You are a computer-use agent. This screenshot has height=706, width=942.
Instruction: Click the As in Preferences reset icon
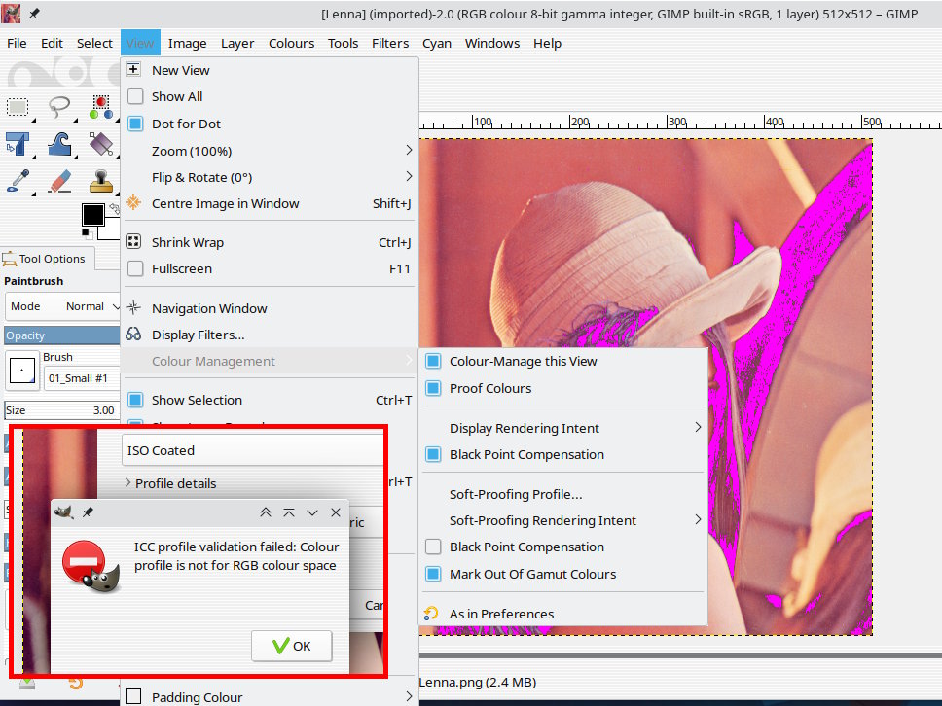pyautogui.click(x=431, y=613)
